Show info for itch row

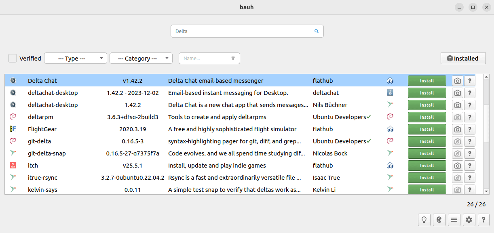point(470,166)
